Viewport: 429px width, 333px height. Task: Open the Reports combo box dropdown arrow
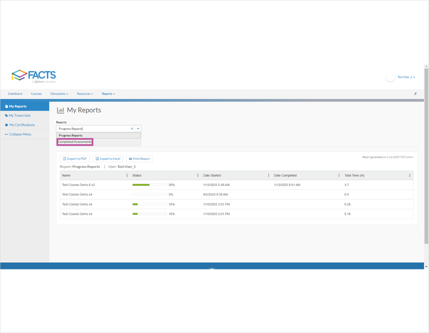(x=138, y=129)
